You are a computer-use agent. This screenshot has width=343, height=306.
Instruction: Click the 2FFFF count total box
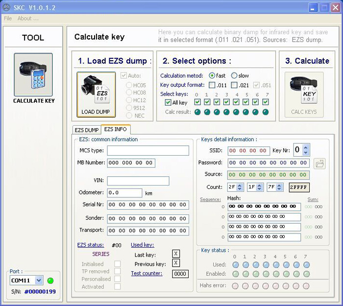pyautogui.click(x=299, y=188)
